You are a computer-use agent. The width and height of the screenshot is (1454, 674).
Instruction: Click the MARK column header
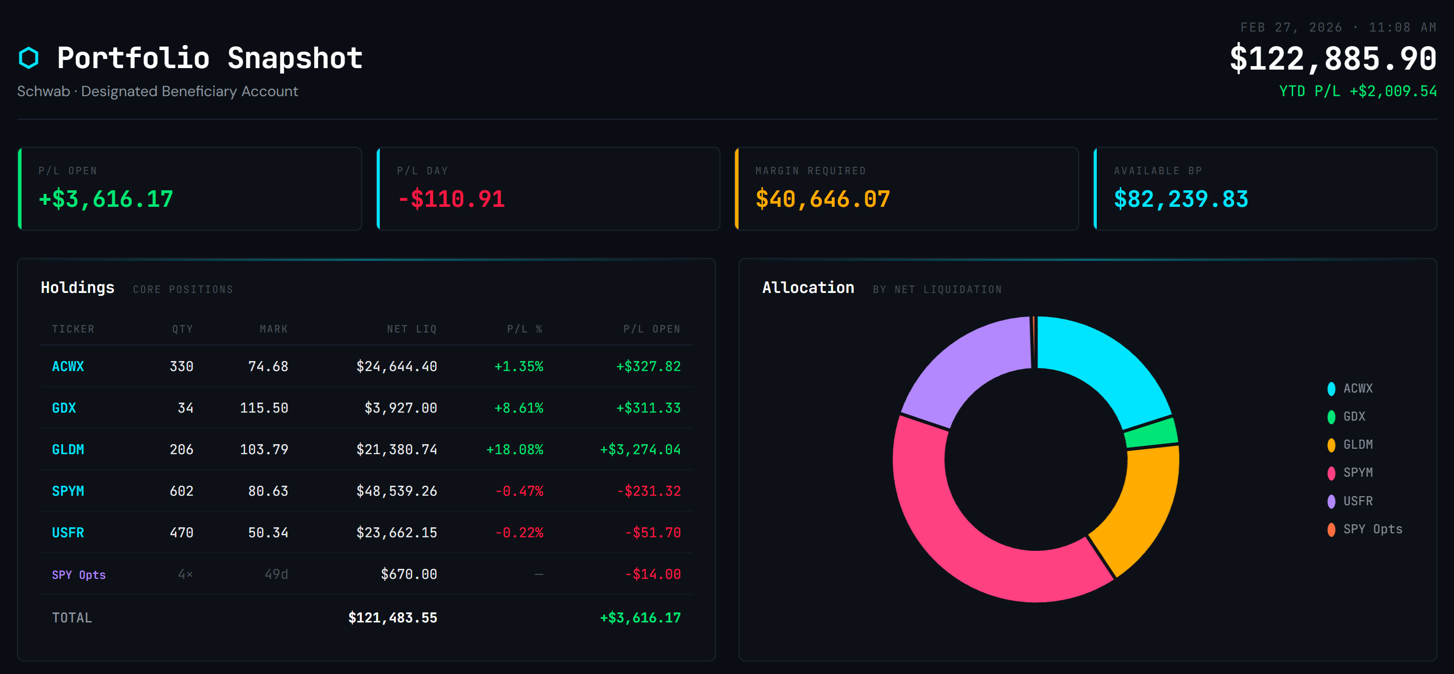coord(274,329)
